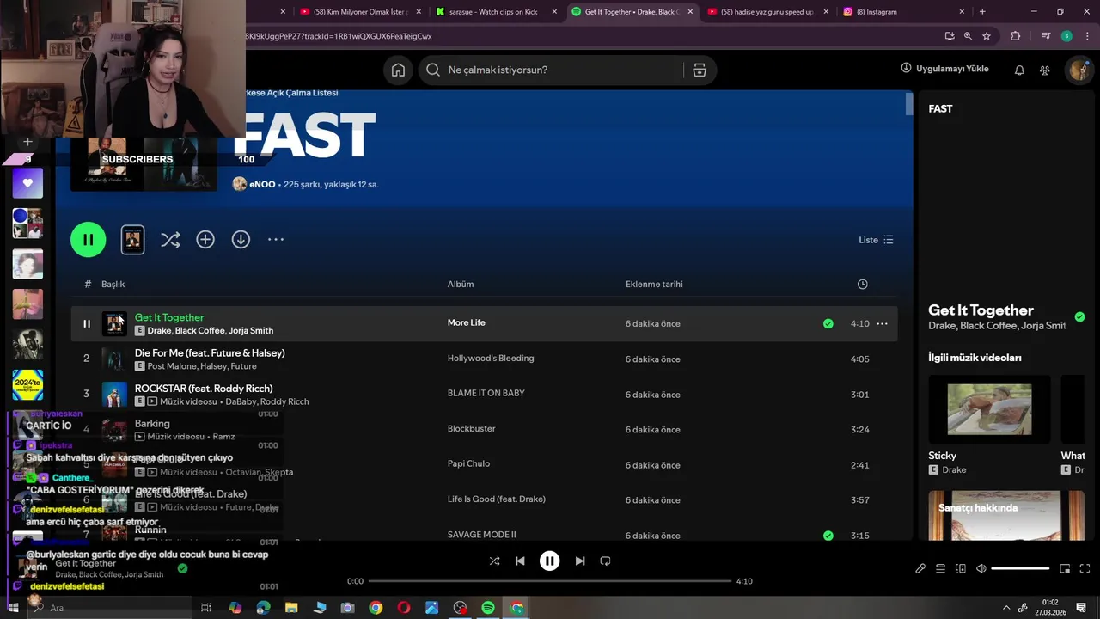Image resolution: width=1100 pixels, height=619 pixels.
Task: Add the FAST playlist to your library
Action: (x=205, y=240)
